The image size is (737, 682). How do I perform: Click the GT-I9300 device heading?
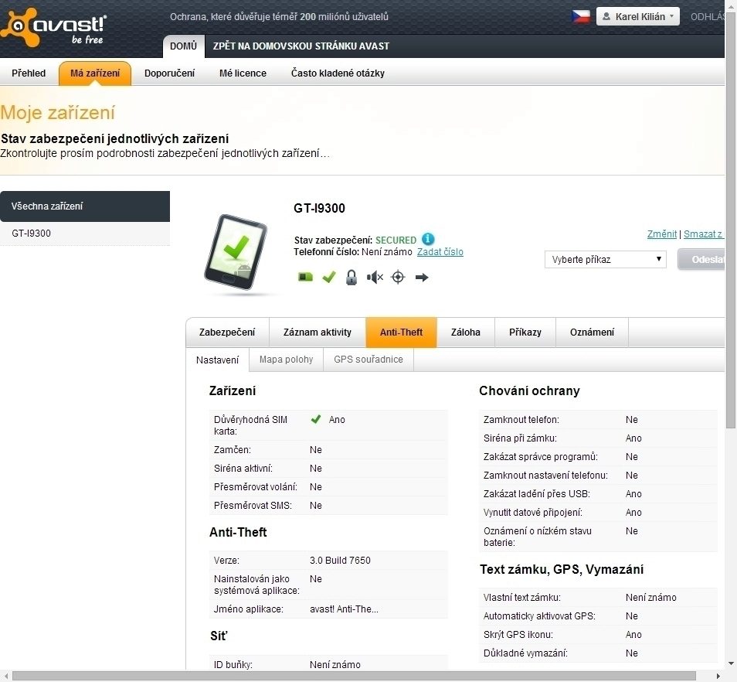pos(319,208)
